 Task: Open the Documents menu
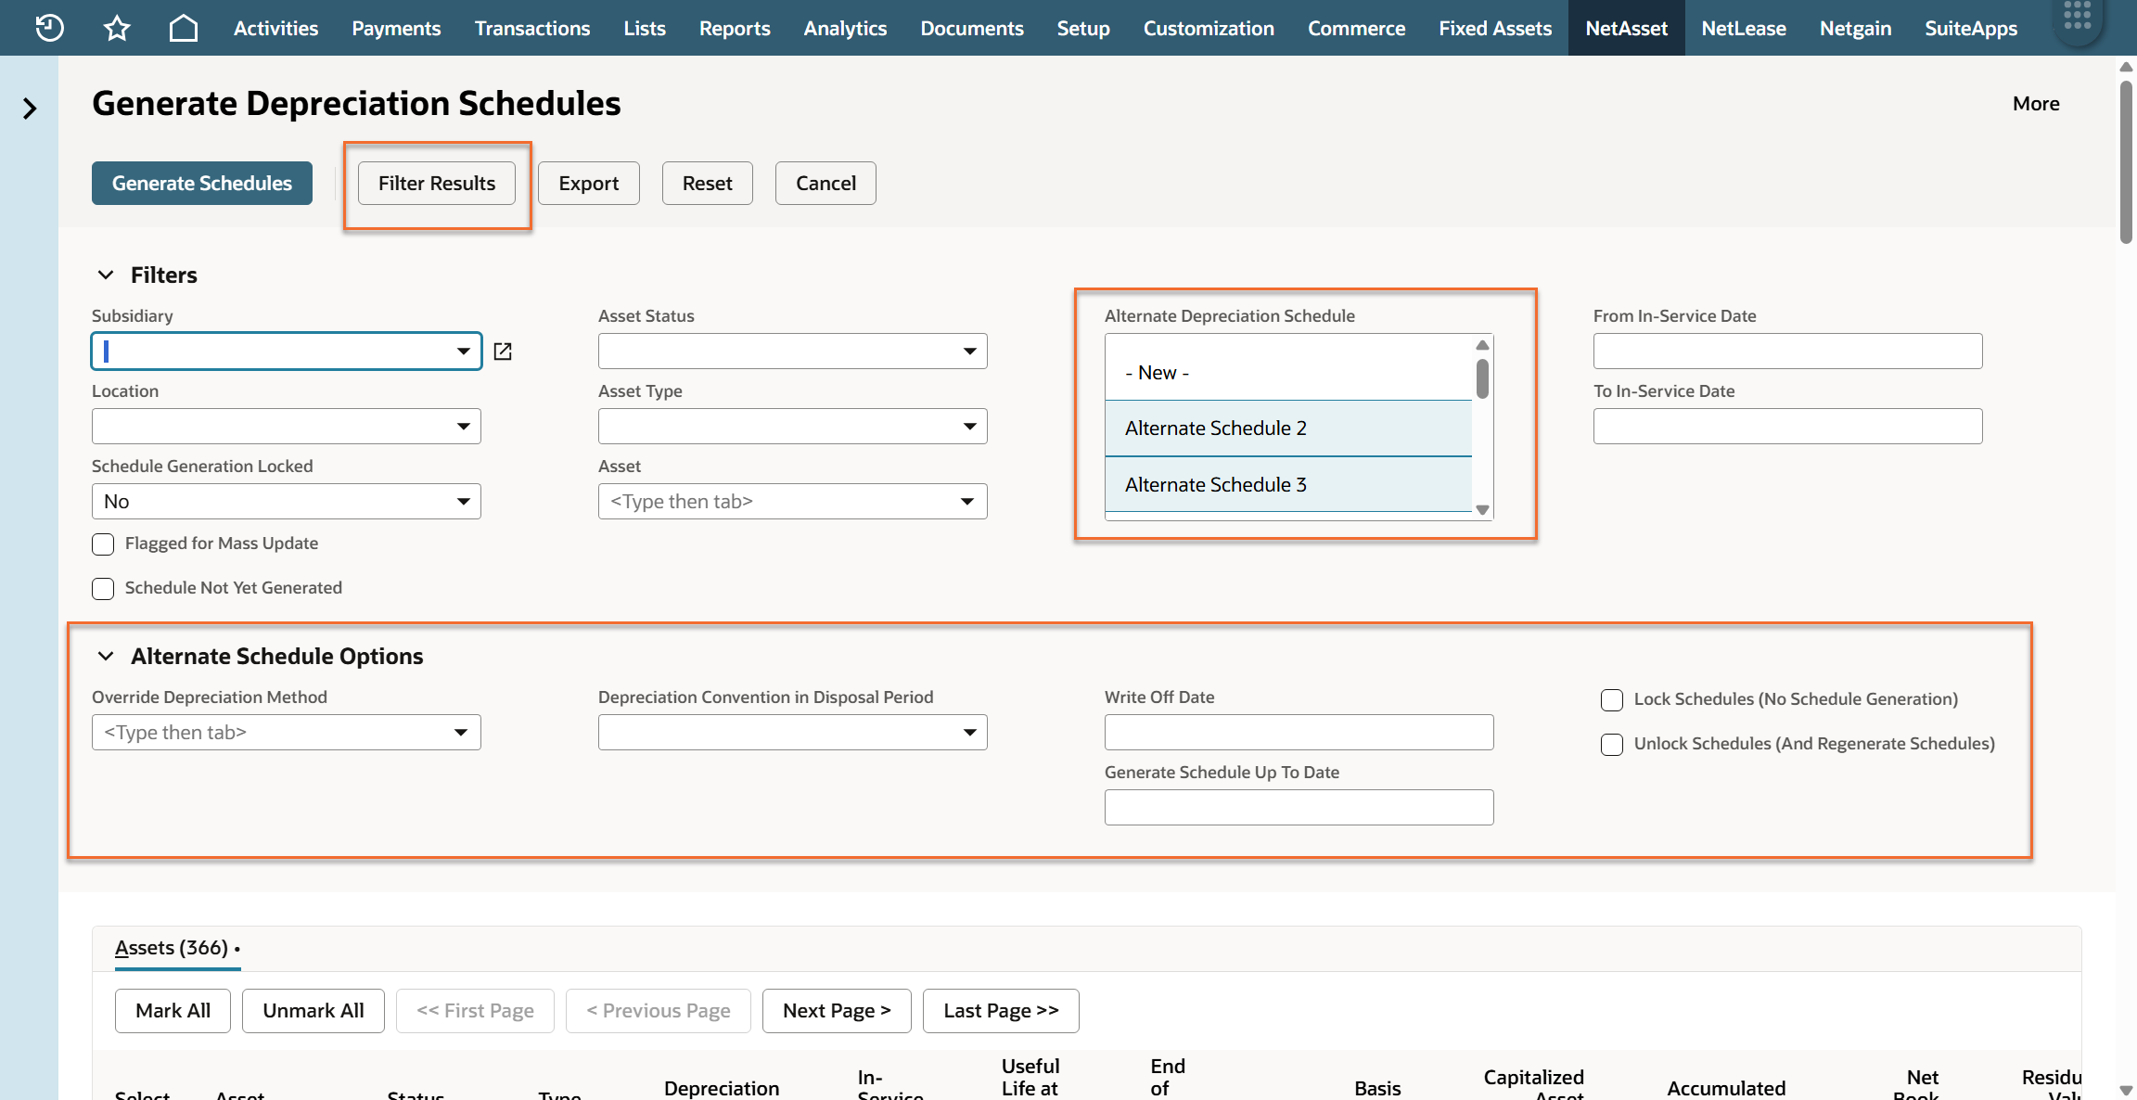tap(972, 28)
